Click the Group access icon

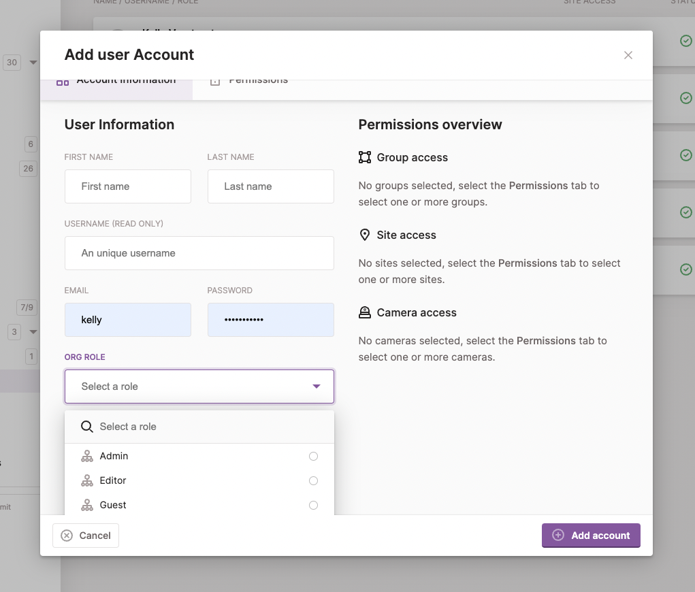click(x=365, y=158)
